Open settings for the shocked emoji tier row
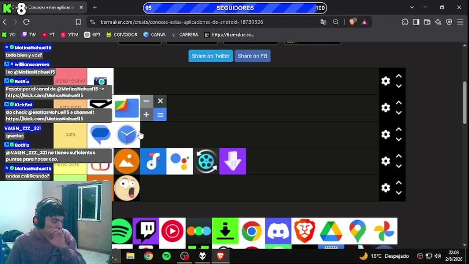This screenshot has height=264, width=469. [385, 188]
